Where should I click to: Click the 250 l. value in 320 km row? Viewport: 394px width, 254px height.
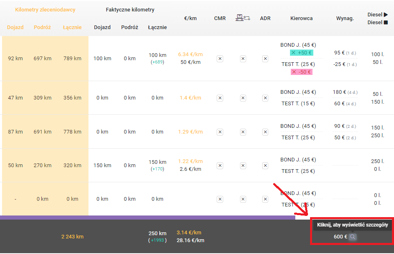(378, 161)
